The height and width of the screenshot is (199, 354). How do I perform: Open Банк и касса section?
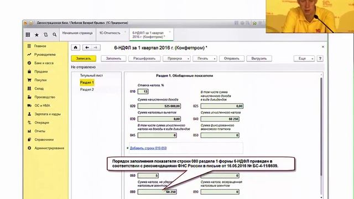(x=44, y=63)
